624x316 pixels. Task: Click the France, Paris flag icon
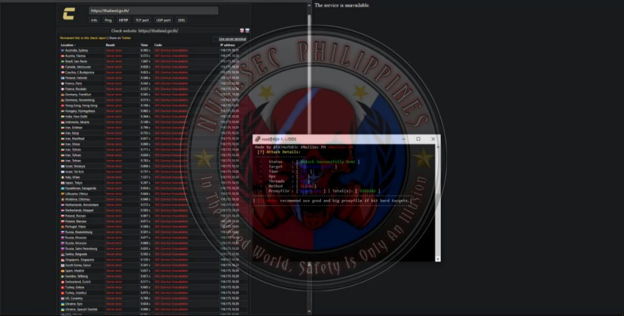point(62,83)
